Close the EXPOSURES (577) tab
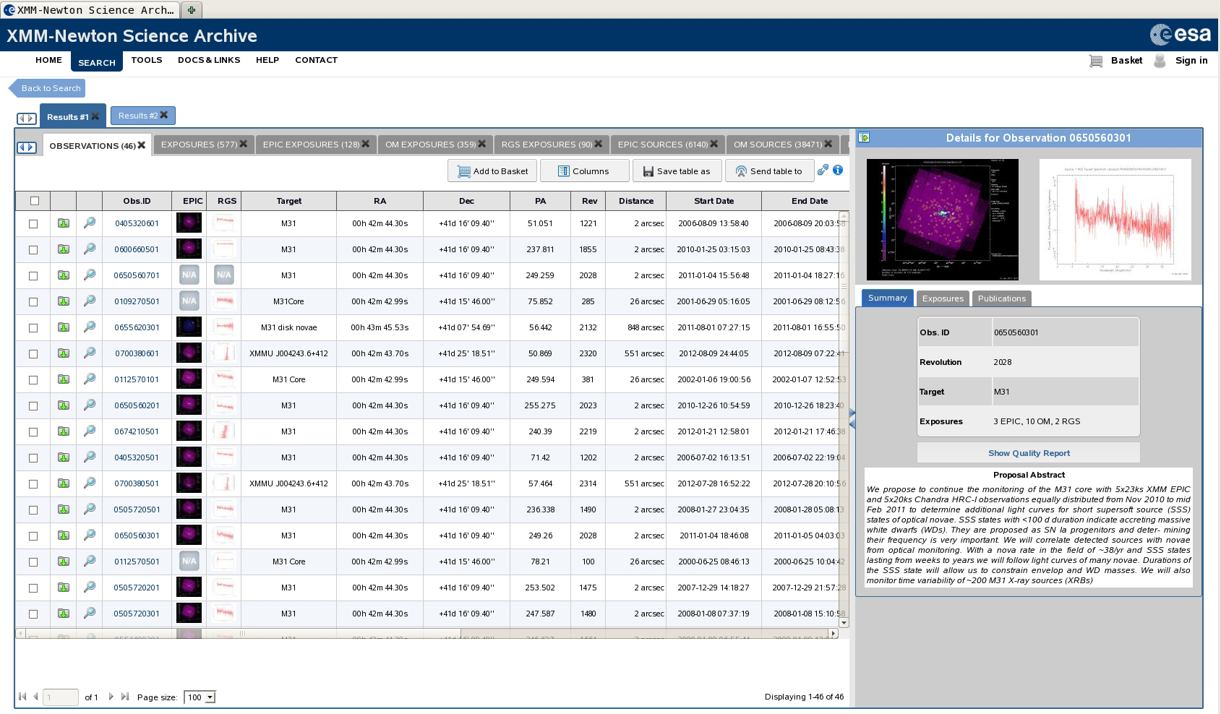 [x=244, y=145]
